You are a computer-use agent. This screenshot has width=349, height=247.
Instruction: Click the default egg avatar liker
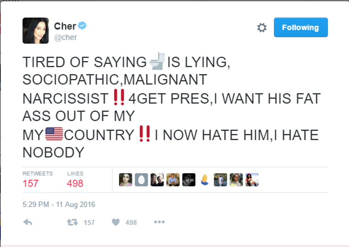[141, 180]
